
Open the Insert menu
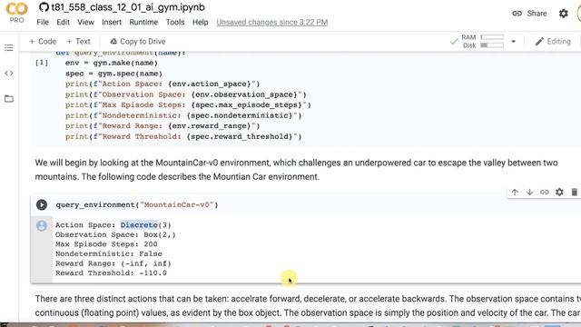[x=112, y=22]
